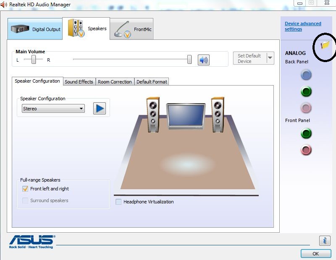336x260 pixels.
Task: Click the right speaker in room diagram
Action: (x=218, y=115)
